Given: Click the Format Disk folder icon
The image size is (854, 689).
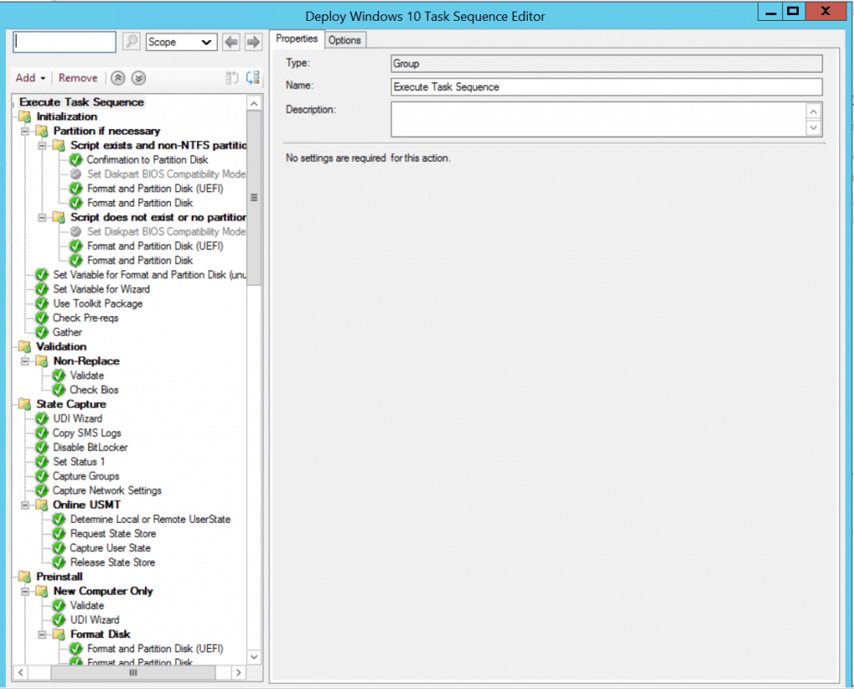Looking at the screenshot, I should tap(59, 634).
